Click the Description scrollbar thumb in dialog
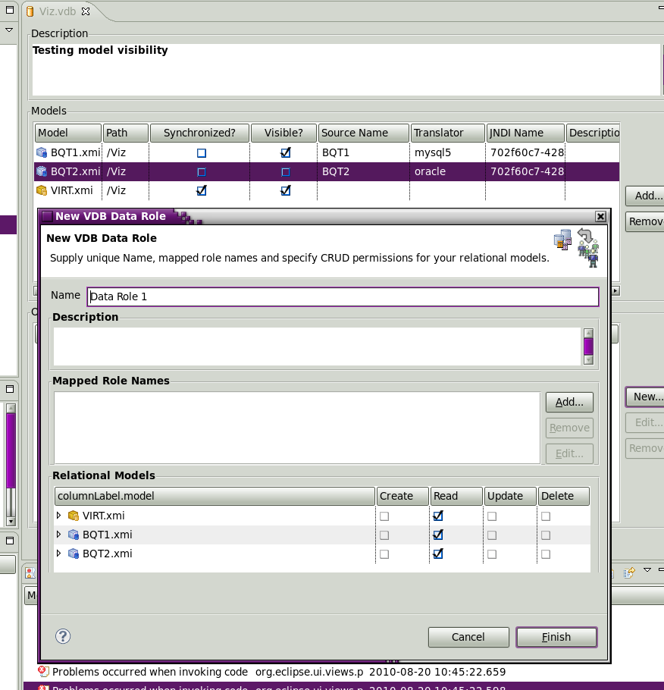The width and height of the screenshot is (664, 690). tap(588, 347)
